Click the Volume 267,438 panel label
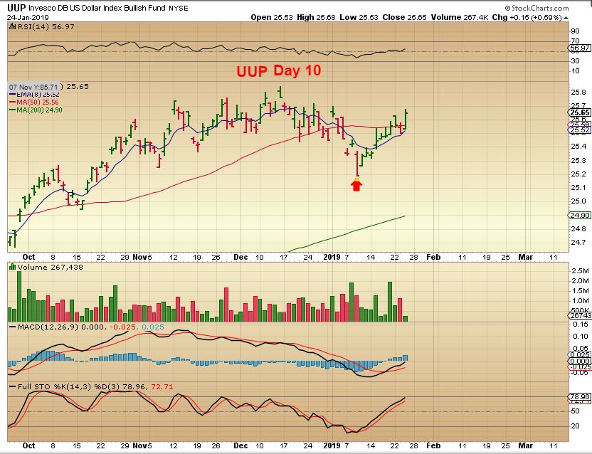592x454 pixels. (50, 267)
